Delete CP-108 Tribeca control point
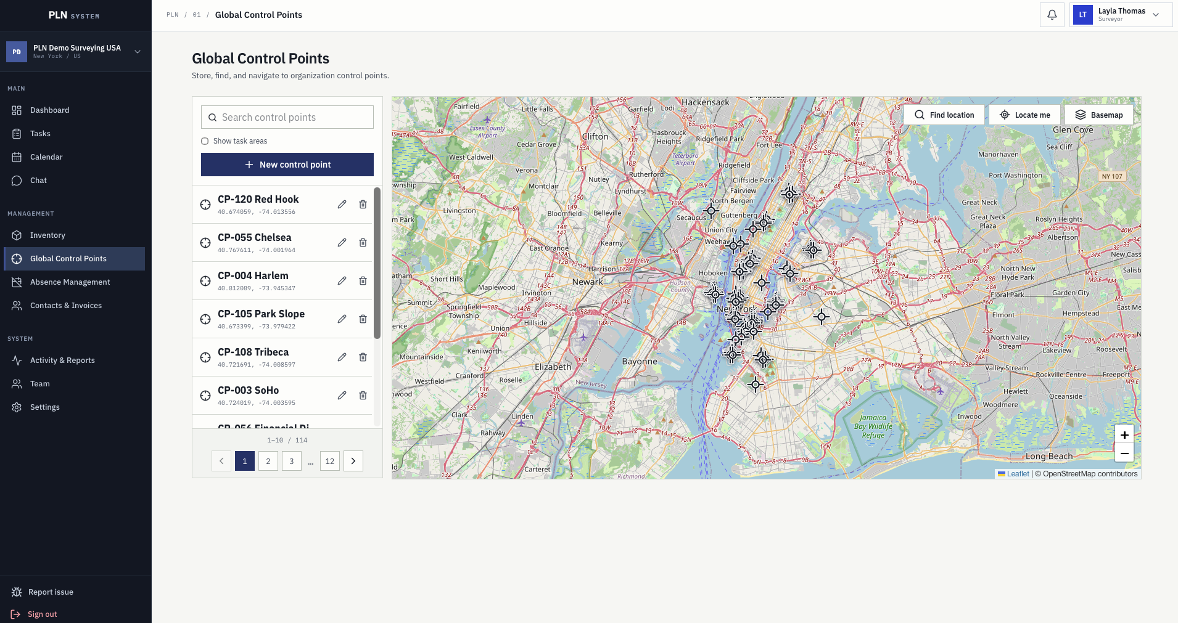This screenshot has width=1178, height=623. tap(363, 357)
